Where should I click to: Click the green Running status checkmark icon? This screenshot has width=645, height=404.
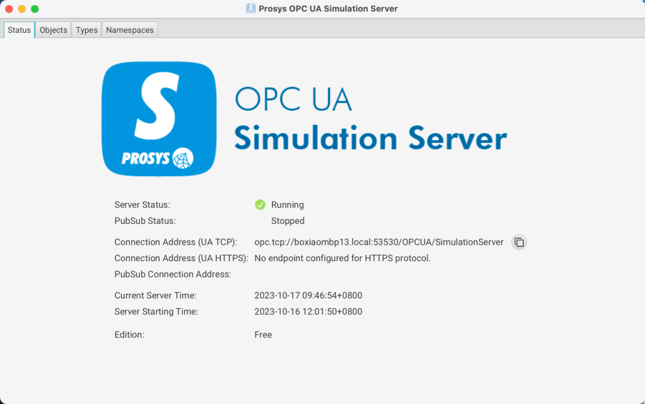pyautogui.click(x=260, y=205)
